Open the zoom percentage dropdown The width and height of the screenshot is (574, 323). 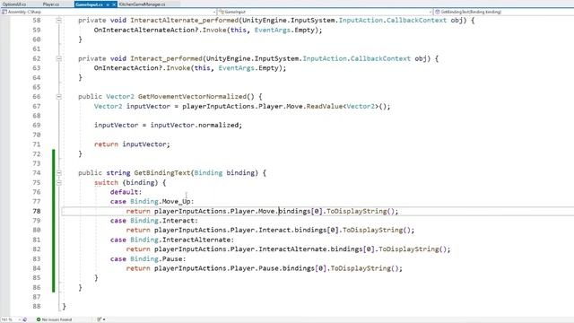point(11,319)
